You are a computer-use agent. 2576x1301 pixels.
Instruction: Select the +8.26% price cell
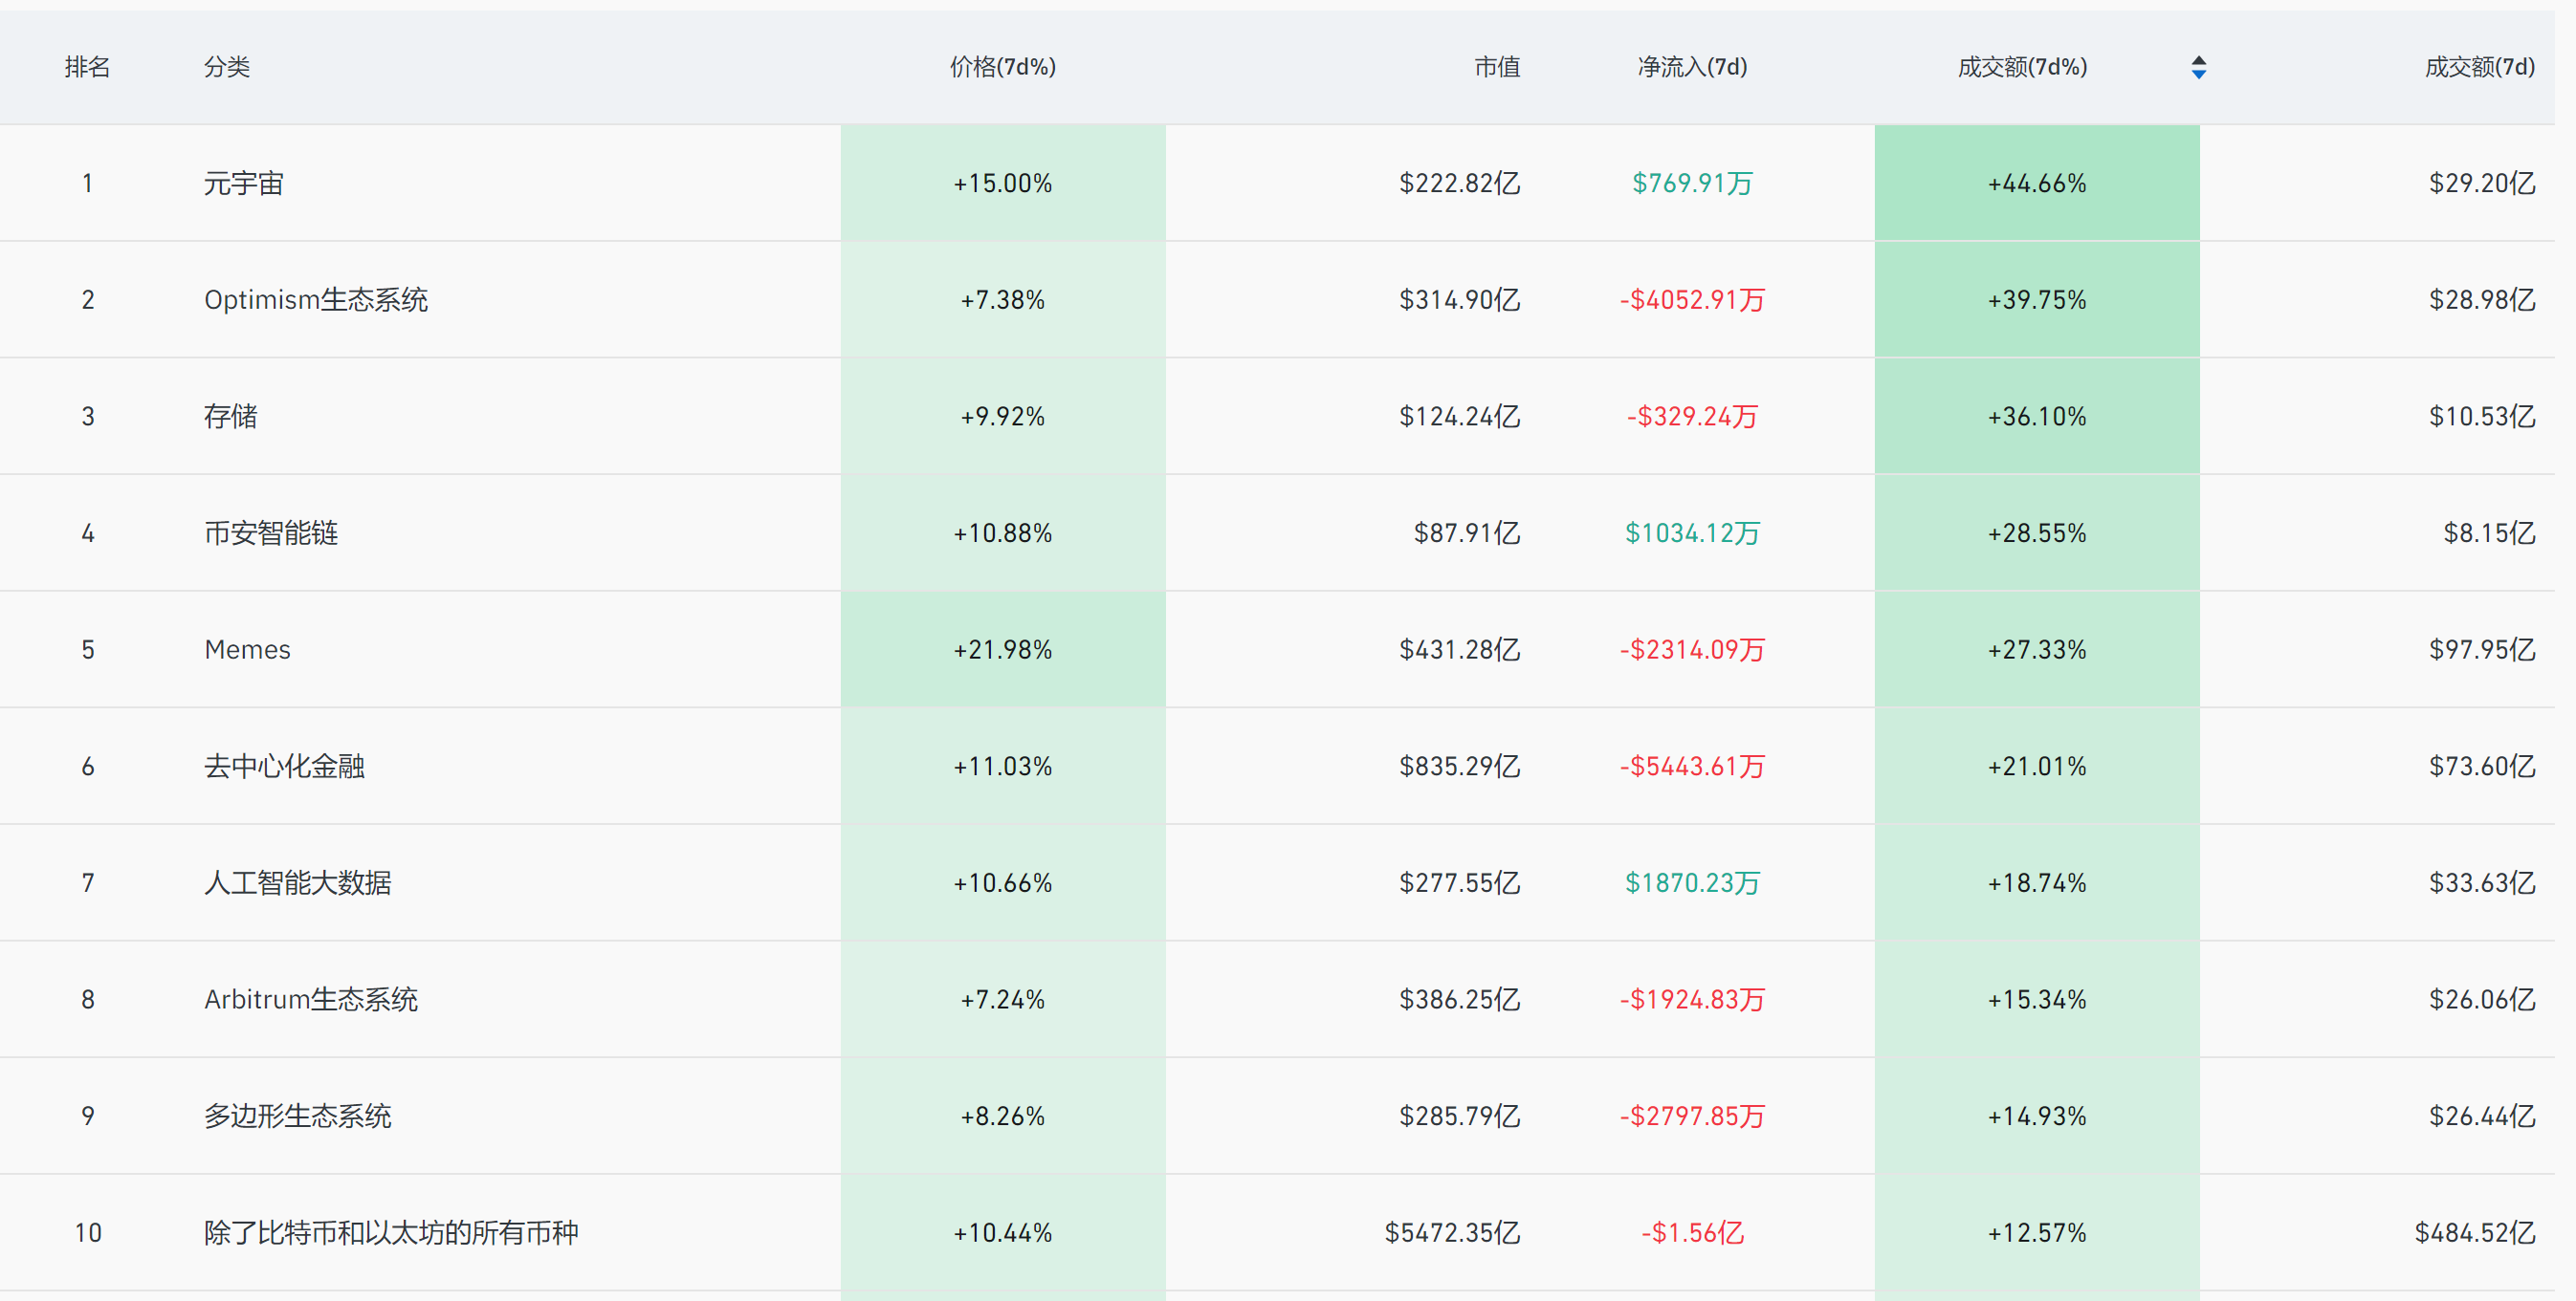point(1003,1117)
